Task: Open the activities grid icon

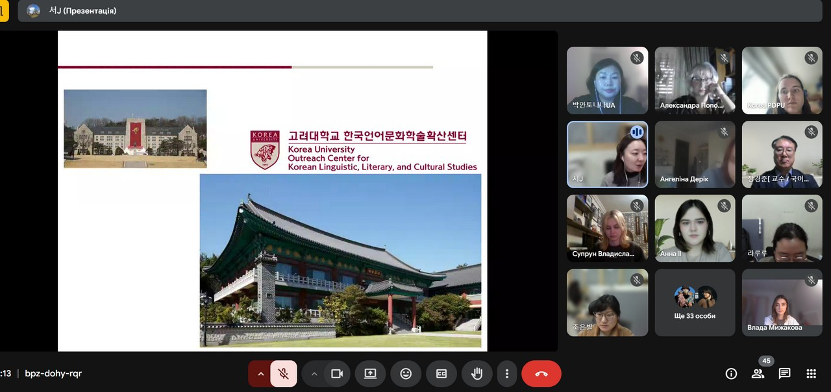Action: [811, 374]
